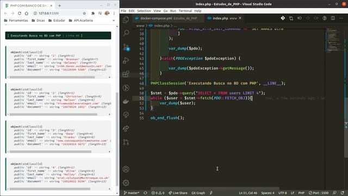Open the Dicas bookmarks folder
This screenshot has height=196, width=348.
(x=38, y=21)
